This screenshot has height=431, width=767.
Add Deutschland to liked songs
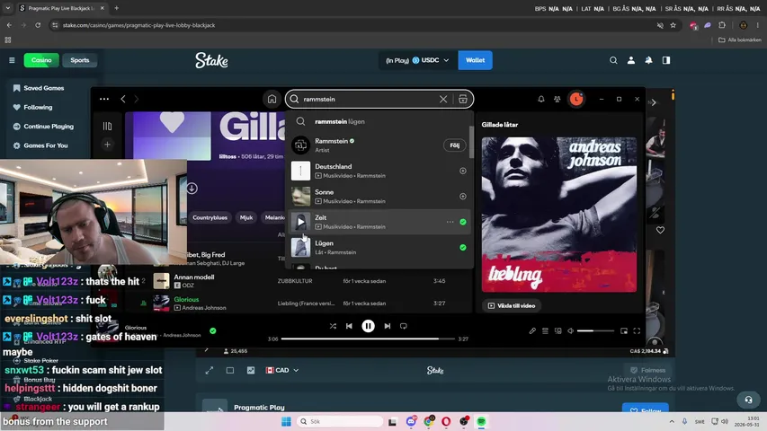463,171
